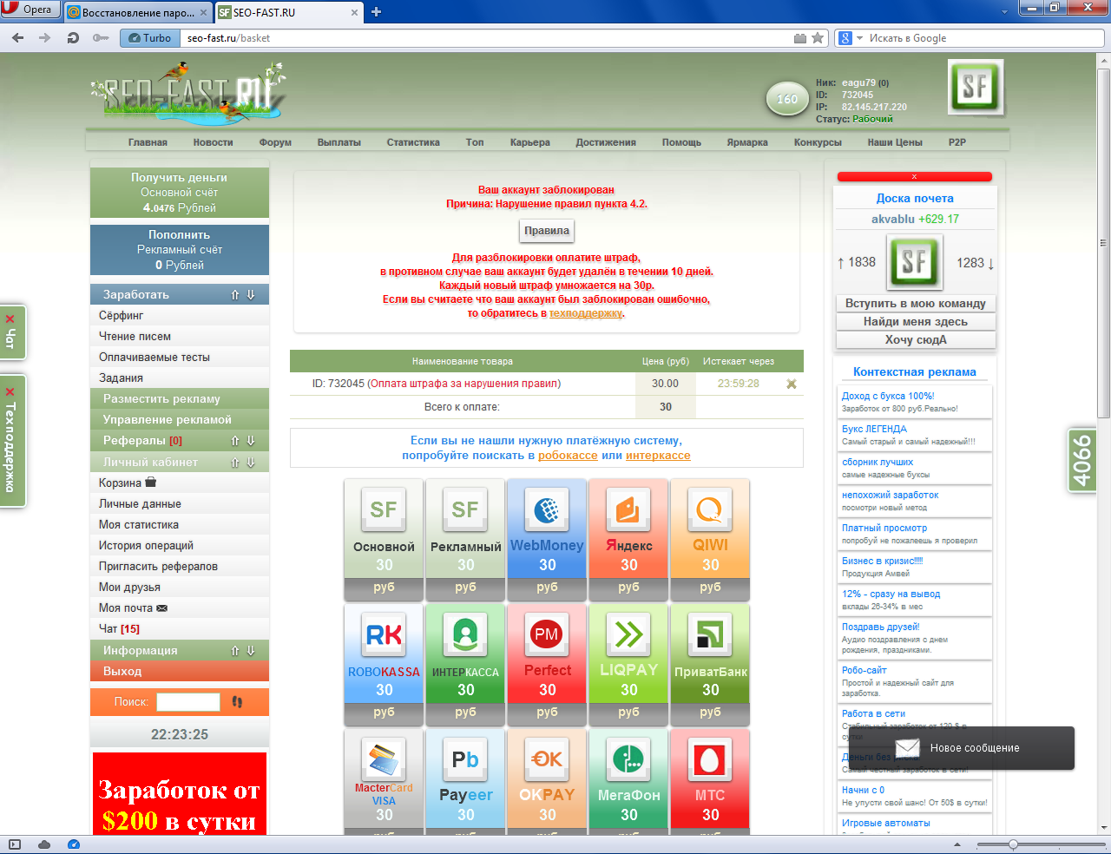Open the техподдержку link
The image size is (1111, 854).
click(586, 313)
